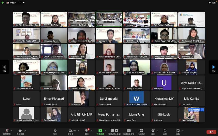
Task: Click the green encryption shield icon
Action: 3,3
